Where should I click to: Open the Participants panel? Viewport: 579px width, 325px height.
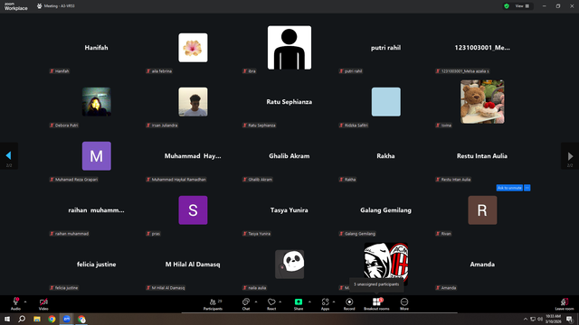(214, 304)
